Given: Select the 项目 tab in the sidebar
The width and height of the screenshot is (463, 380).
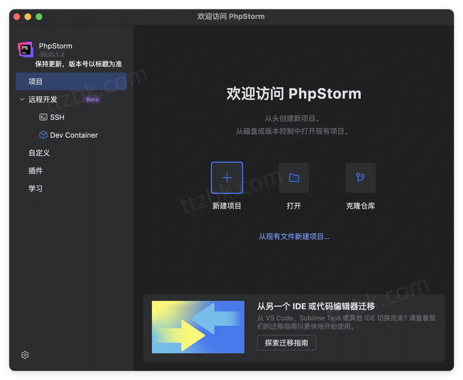Looking at the screenshot, I should (x=36, y=81).
